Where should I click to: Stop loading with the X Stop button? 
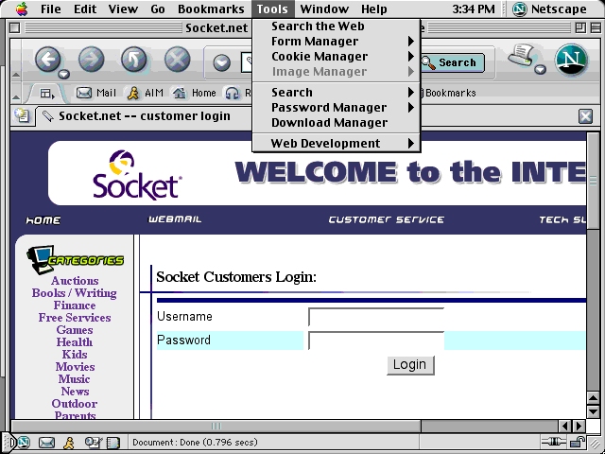coord(177,60)
